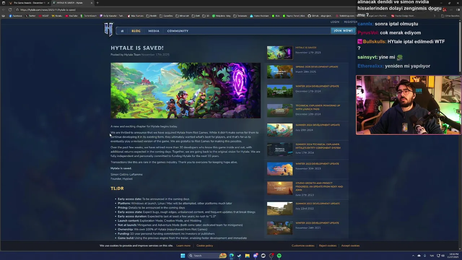The width and height of the screenshot is (462, 260).
Task: Open the YouTube bookmark
Action: pyautogui.click(x=71, y=16)
